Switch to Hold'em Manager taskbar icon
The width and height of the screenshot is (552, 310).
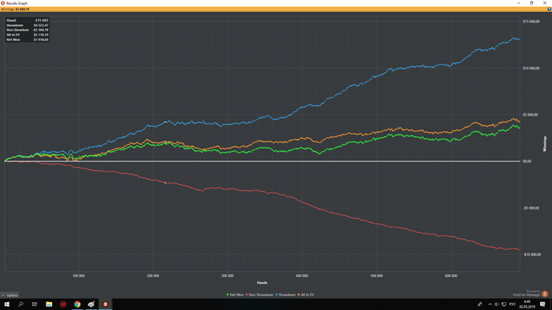point(105,304)
